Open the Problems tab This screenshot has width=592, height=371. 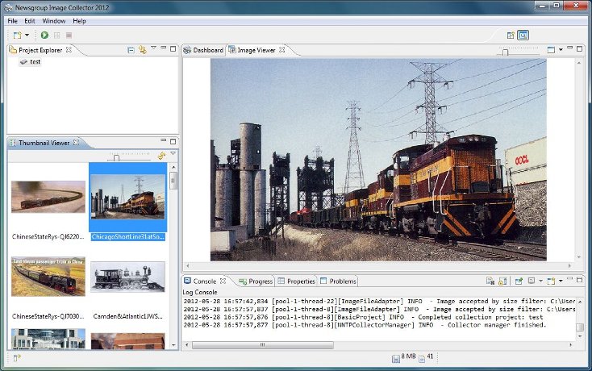click(338, 281)
